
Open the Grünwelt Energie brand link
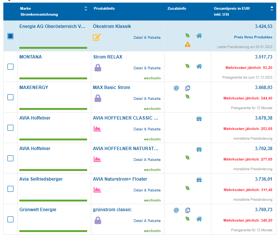38,210
